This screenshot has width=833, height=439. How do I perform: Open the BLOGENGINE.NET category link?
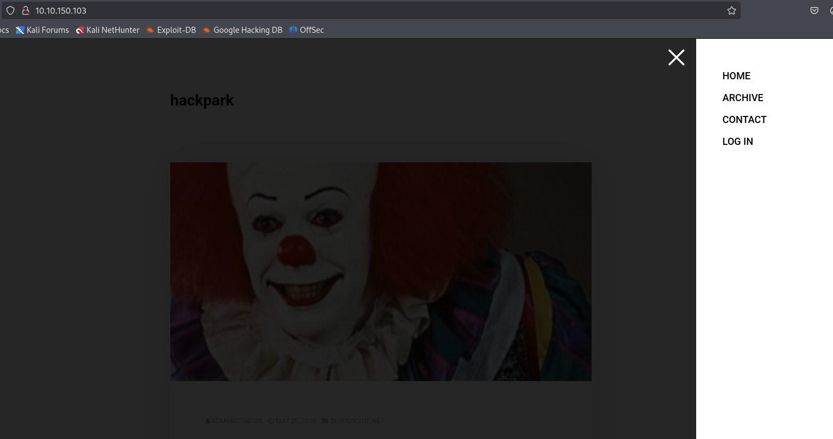point(357,421)
